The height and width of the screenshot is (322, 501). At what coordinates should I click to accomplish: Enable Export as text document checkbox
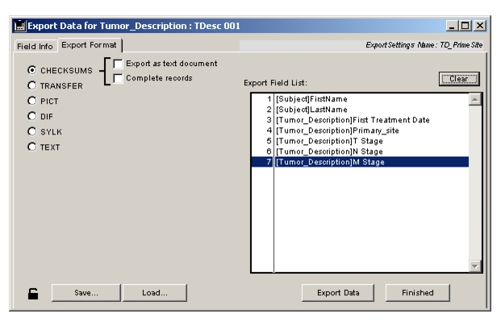click(x=118, y=64)
